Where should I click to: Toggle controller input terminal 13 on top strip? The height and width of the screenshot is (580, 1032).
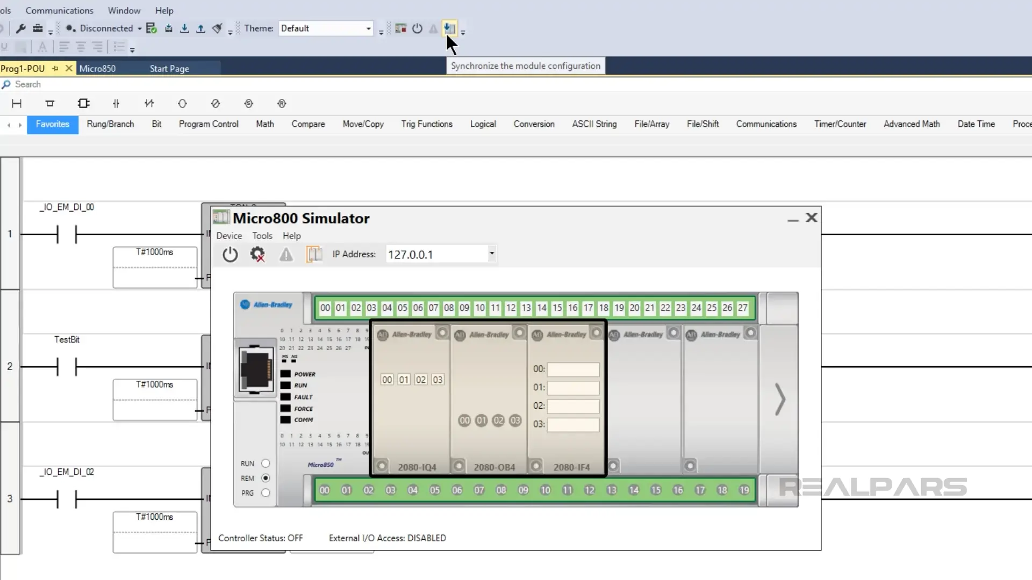526,308
